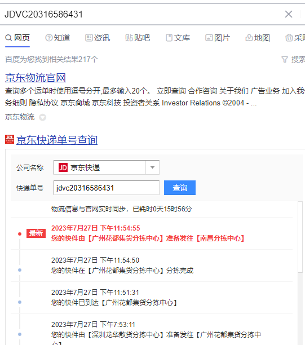Click the 物流信息与官网实时同步 status line

point(121,209)
